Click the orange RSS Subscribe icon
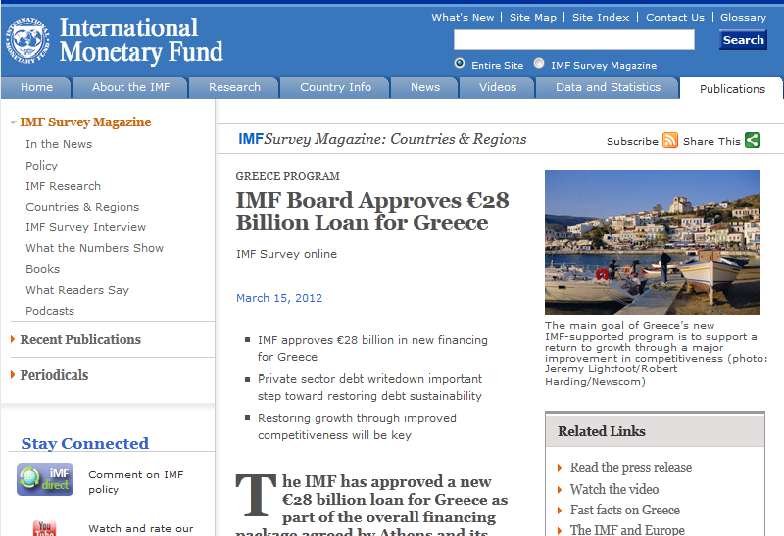Screen dimensions: 784x536 point(670,141)
